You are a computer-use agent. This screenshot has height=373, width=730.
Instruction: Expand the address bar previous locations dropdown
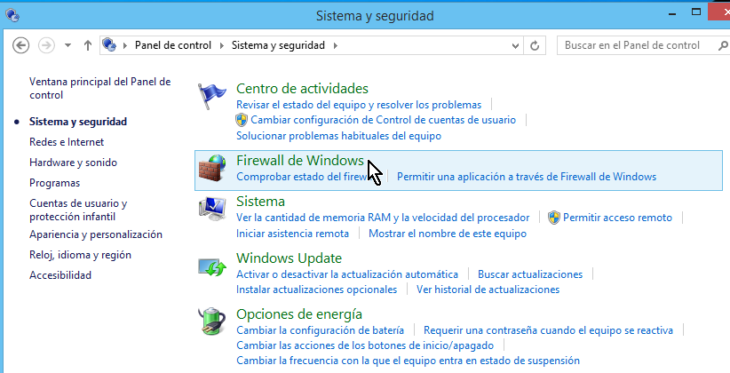pos(515,45)
